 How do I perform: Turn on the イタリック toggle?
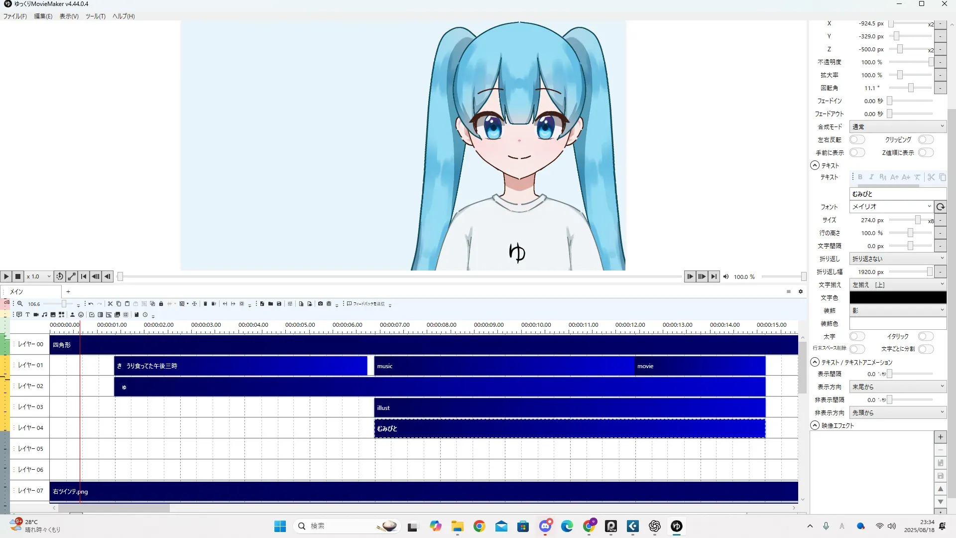[x=926, y=337]
